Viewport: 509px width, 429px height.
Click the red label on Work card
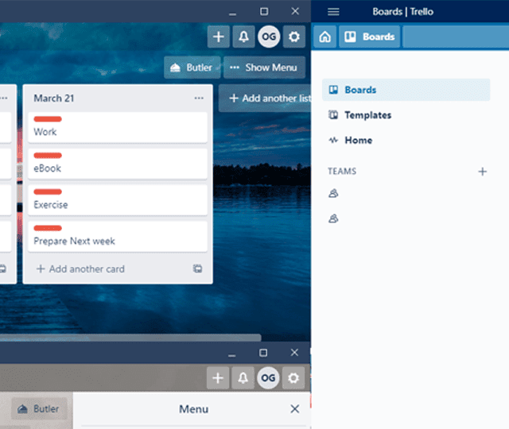point(48,119)
